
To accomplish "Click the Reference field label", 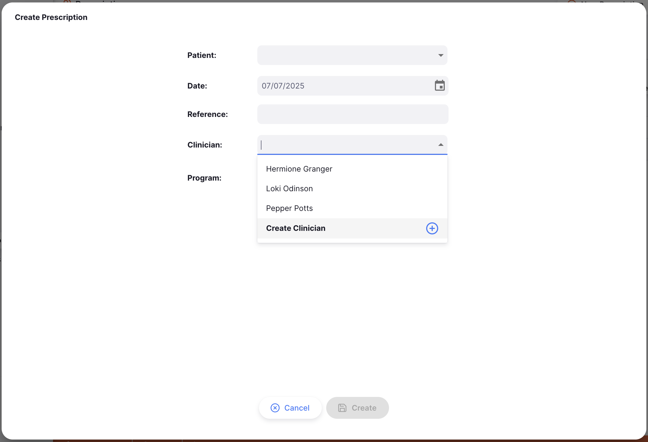I will tap(207, 114).
